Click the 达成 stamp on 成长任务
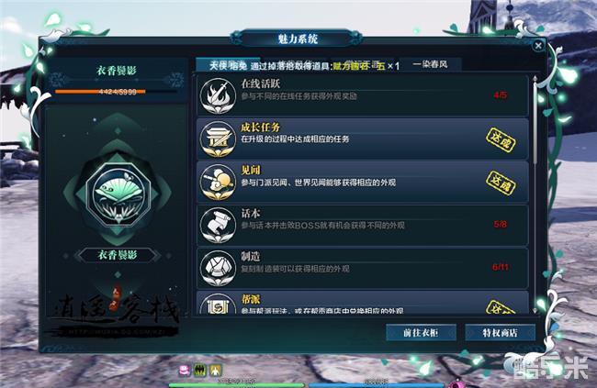This screenshot has width=597, height=388. tap(501, 140)
